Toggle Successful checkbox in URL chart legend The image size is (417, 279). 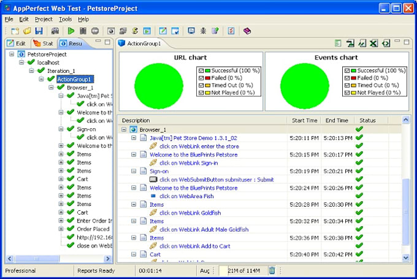point(201,71)
